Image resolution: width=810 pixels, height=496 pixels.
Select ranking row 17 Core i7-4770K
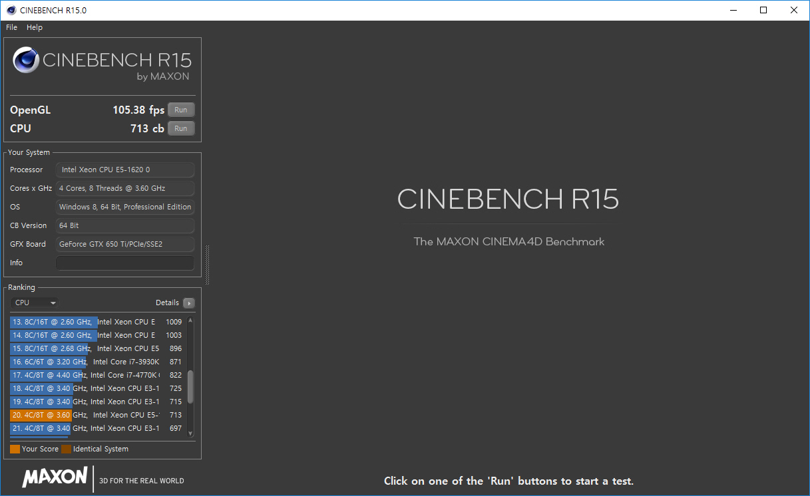tap(97, 375)
